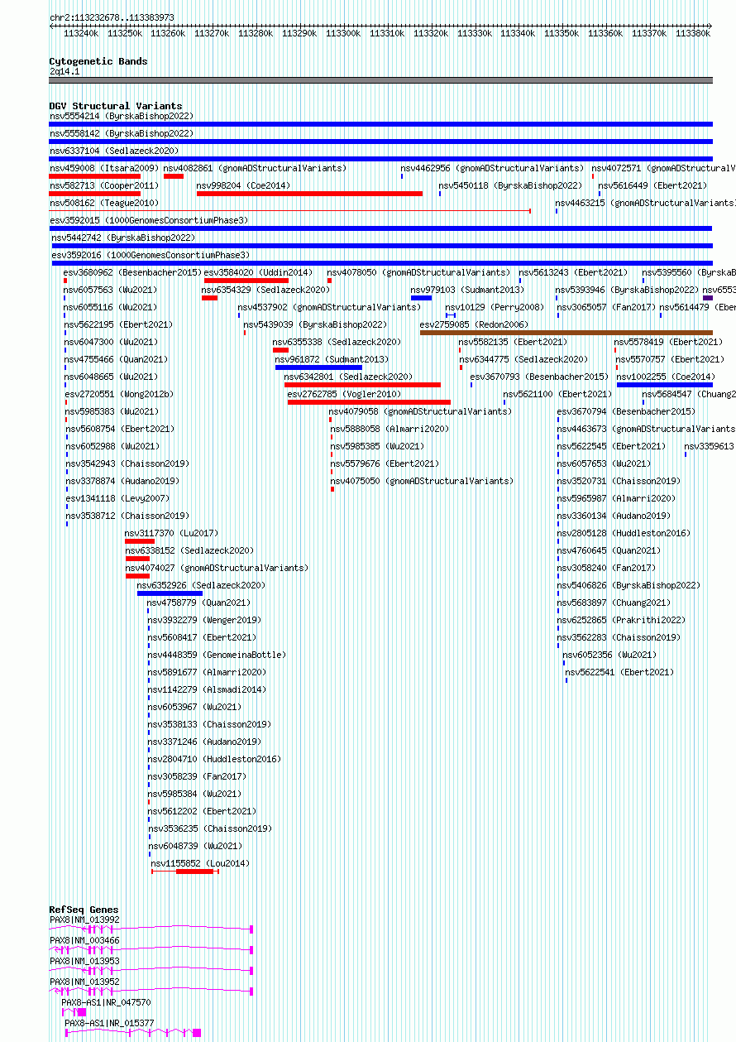736x1042 pixels.
Task: Select variant label nsv5613243 (Ebert2021)
Action: click(573, 272)
